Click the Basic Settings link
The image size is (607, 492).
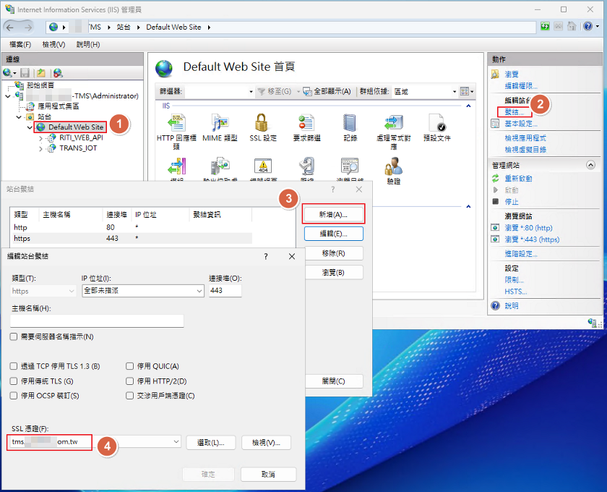pyautogui.click(x=521, y=124)
